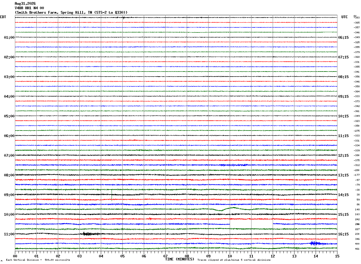This screenshot has width=361, height=264.
Task: Click the CDT timezone label
Action: (x=3, y=17)
